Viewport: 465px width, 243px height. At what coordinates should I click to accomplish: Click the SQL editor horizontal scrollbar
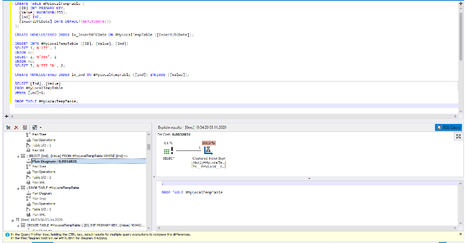[234, 117]
